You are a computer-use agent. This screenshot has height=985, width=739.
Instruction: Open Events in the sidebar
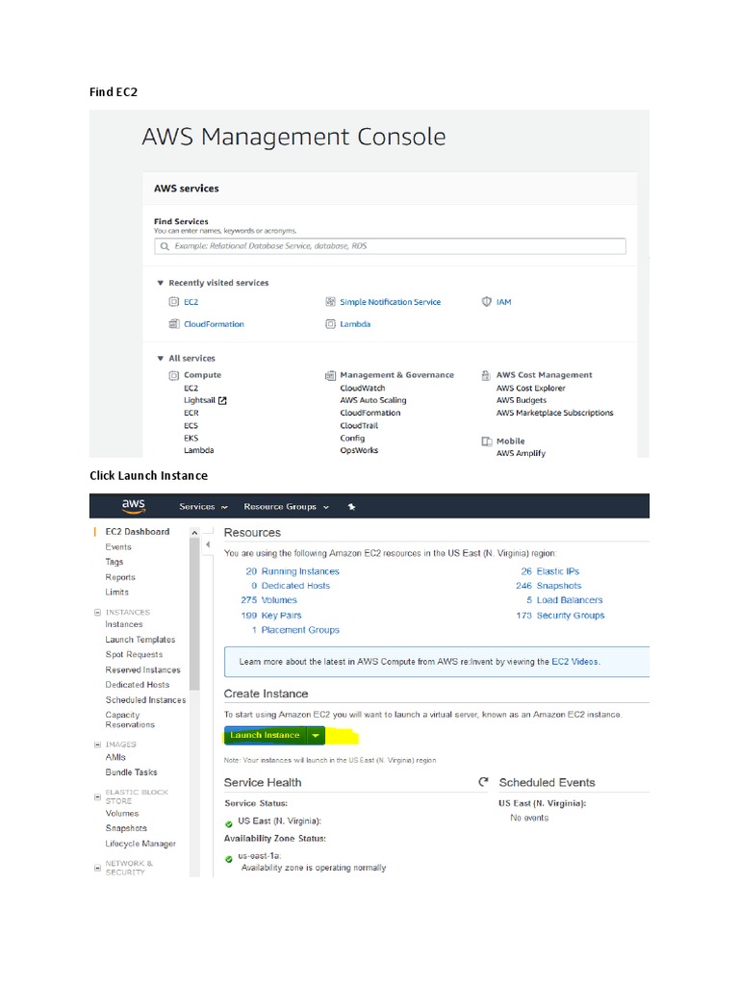coord(118,546)
